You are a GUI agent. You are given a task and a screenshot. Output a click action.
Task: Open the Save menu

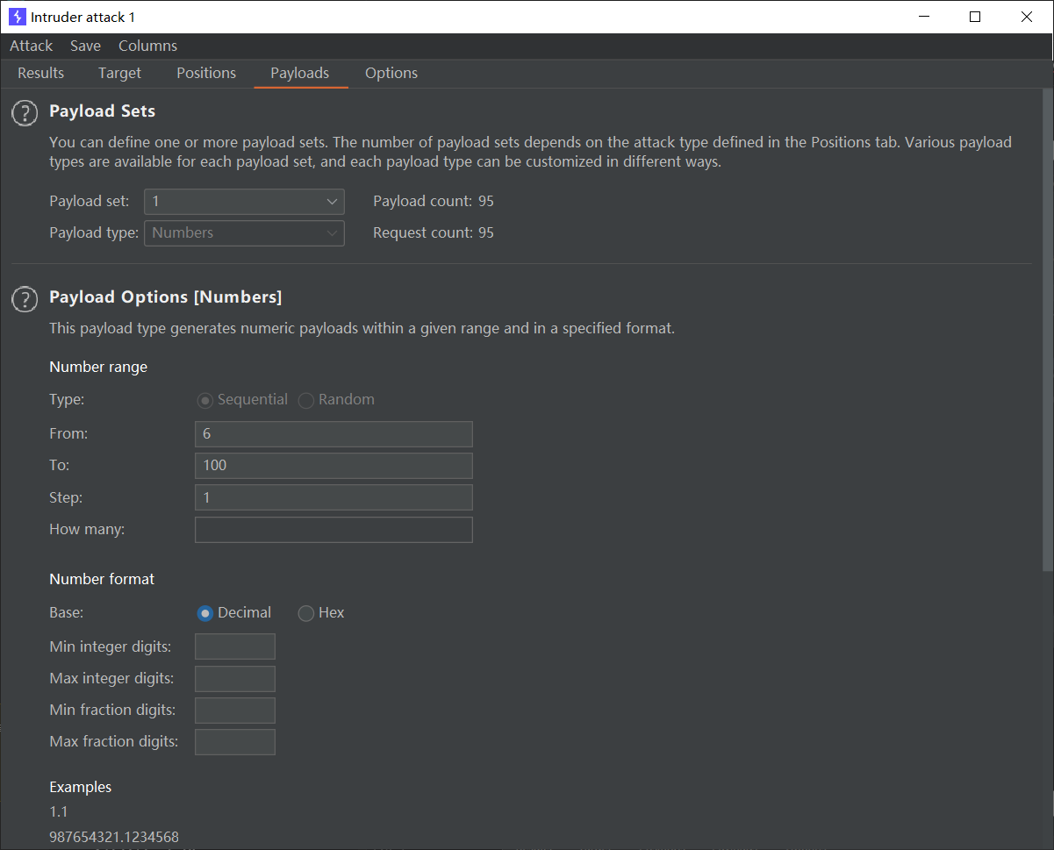pos(85,46)
